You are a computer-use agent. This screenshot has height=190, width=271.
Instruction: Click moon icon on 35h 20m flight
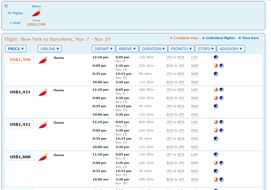point(221,179)
